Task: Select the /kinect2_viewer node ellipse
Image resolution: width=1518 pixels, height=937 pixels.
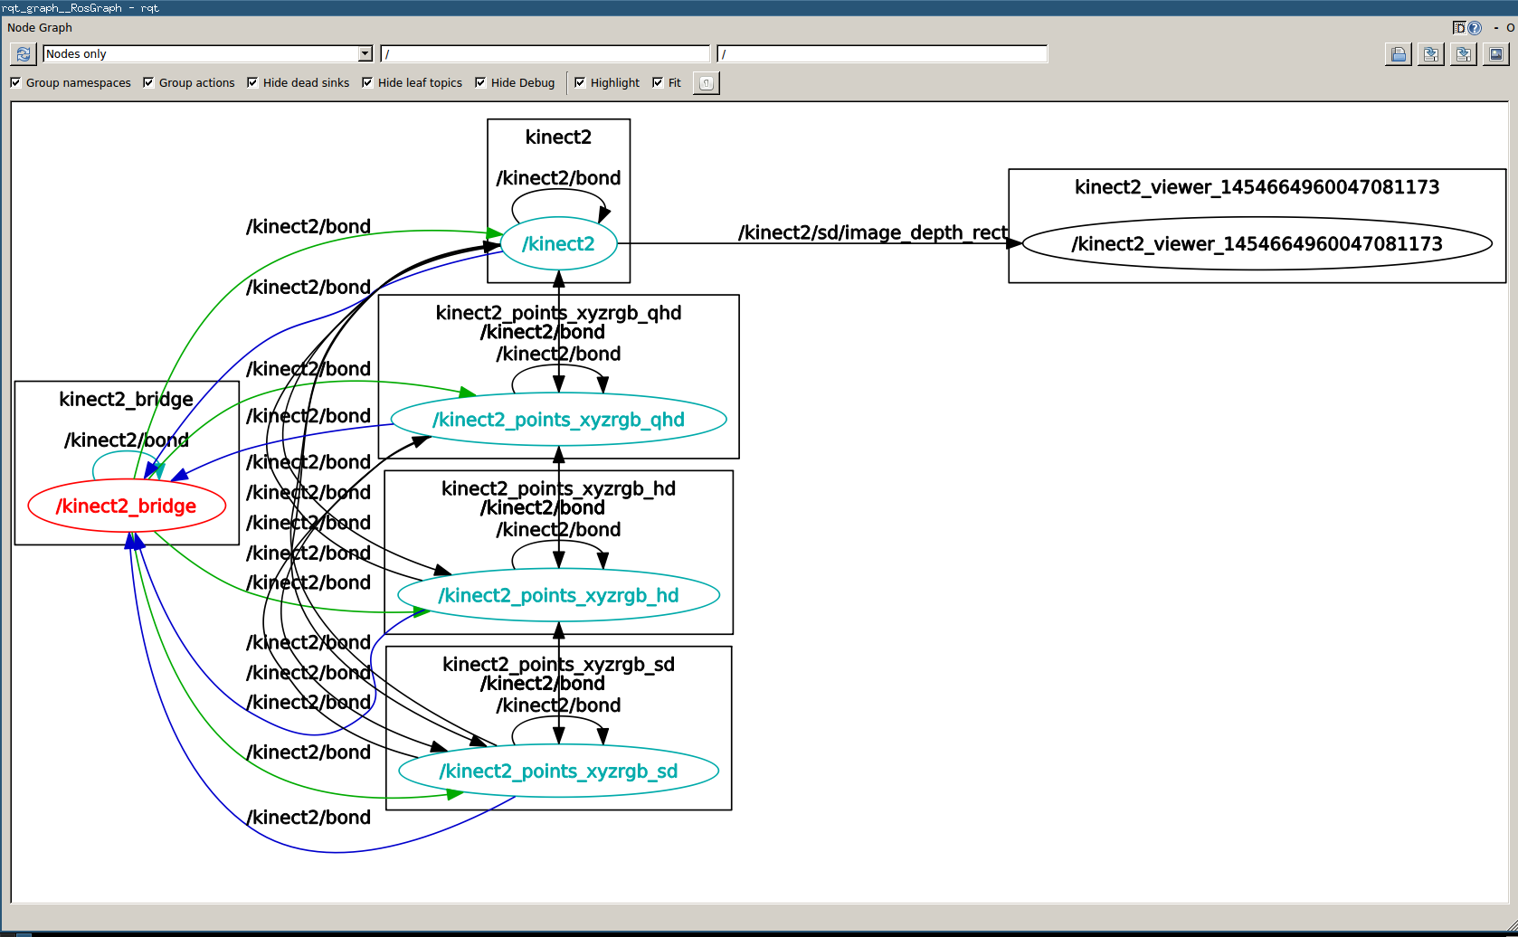Action: 1257,243
